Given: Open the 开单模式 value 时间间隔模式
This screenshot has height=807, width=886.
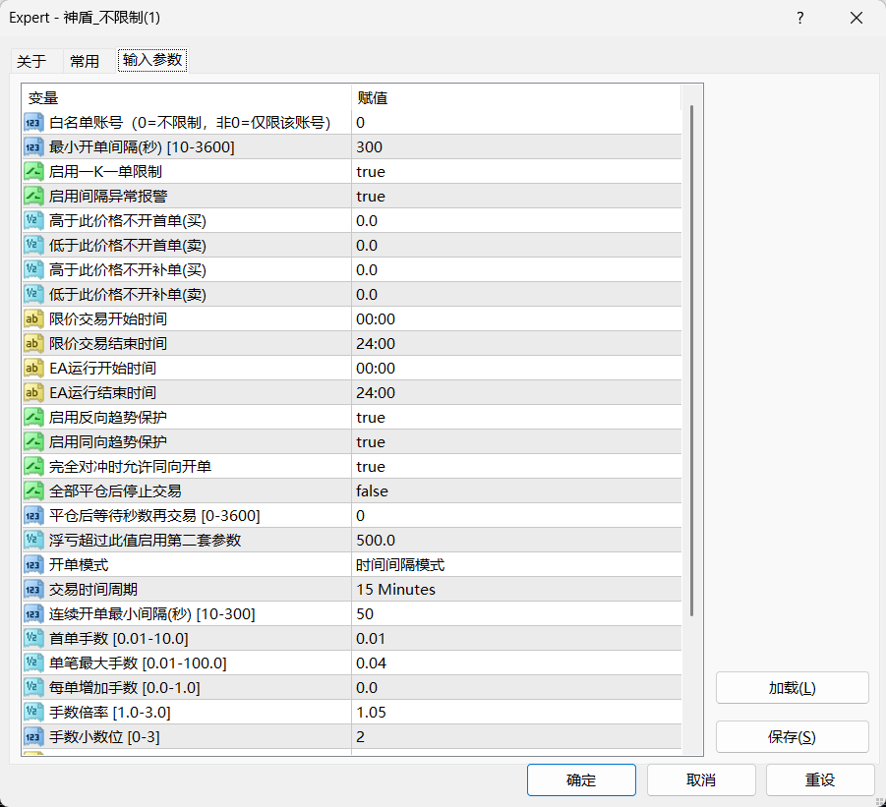Looking at the screenshot, I should [x=516, y=565].
